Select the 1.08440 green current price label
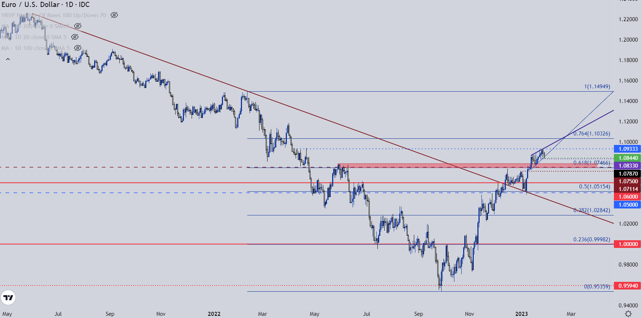The height and width of the screenshot is (318, 642). point(627,158)
